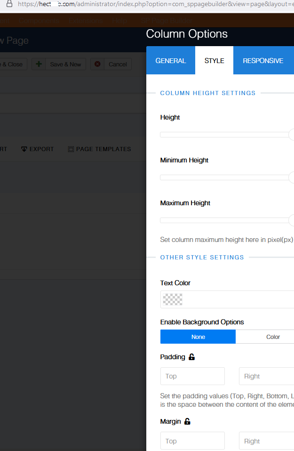294x451 pixels.
Task: Click the Maximum Height slider track
Action: (224, 220)
